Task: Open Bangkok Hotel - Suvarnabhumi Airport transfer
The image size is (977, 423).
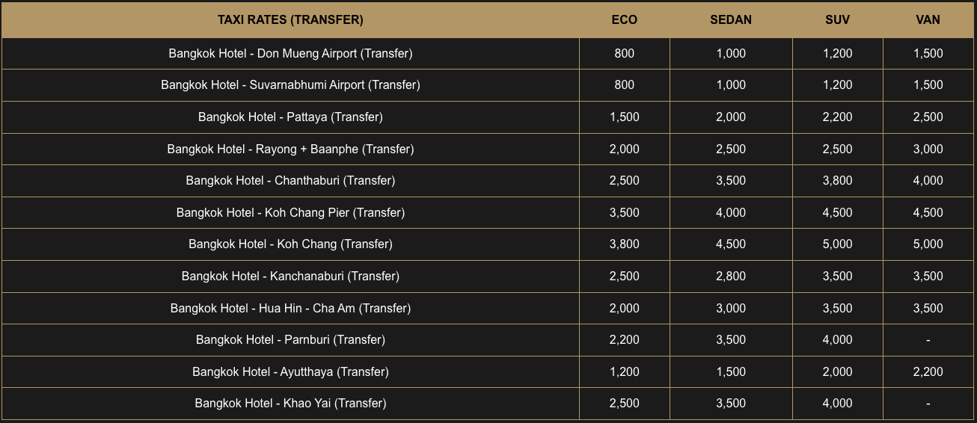Action: 290,85
